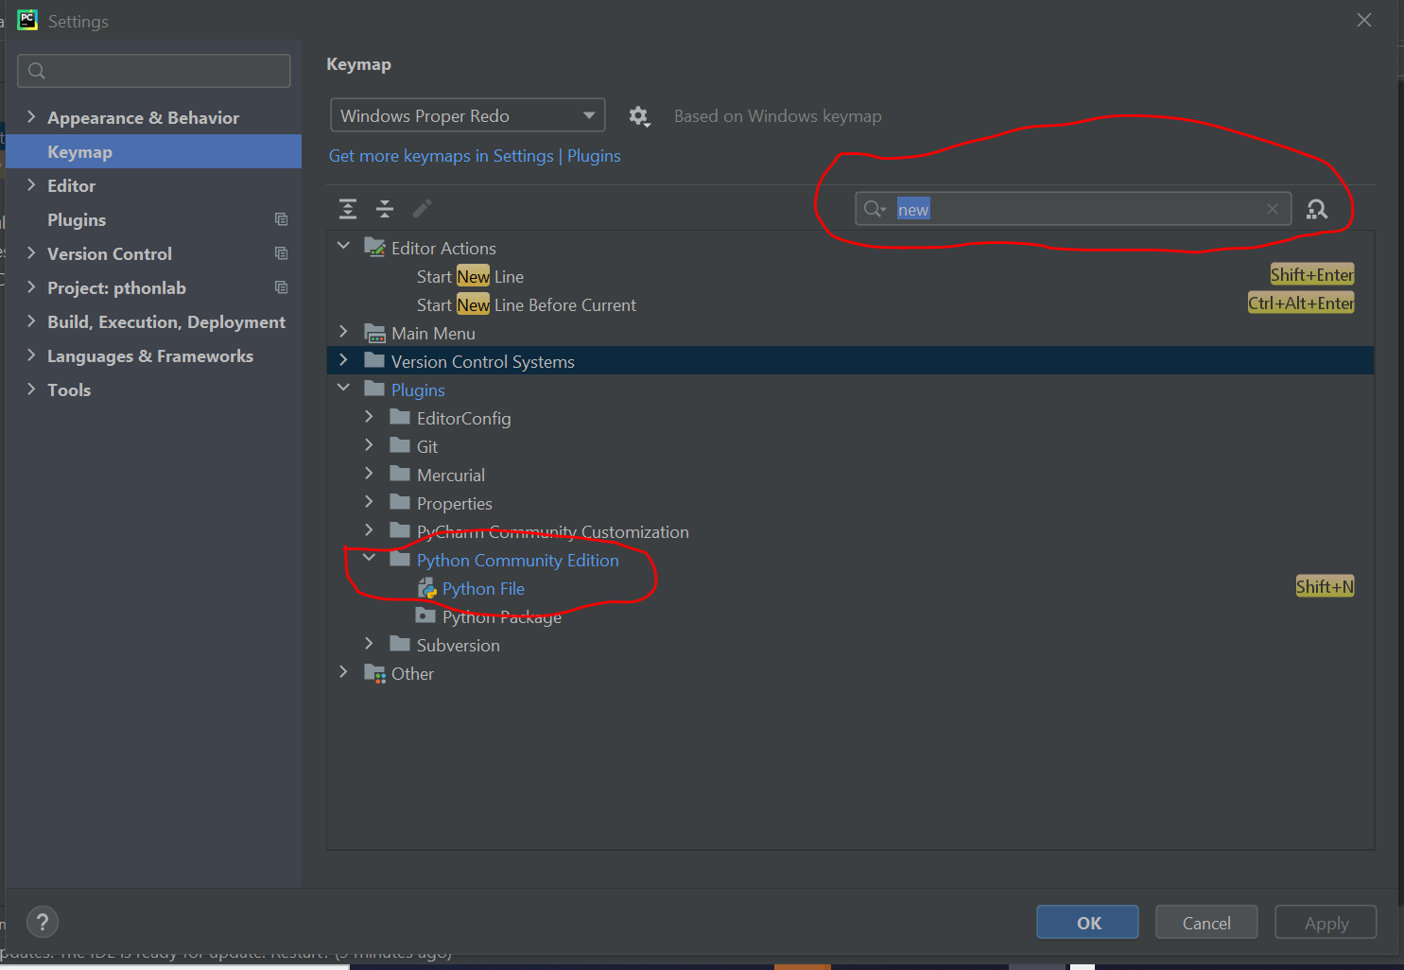Click the Cancel button
Viewport: 1404px width, 970px height.
(x=1206, y=923)
